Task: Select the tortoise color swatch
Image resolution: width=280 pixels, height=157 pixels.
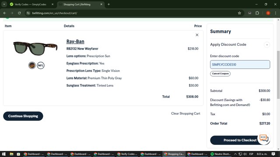Action: [x=32, y=65]
